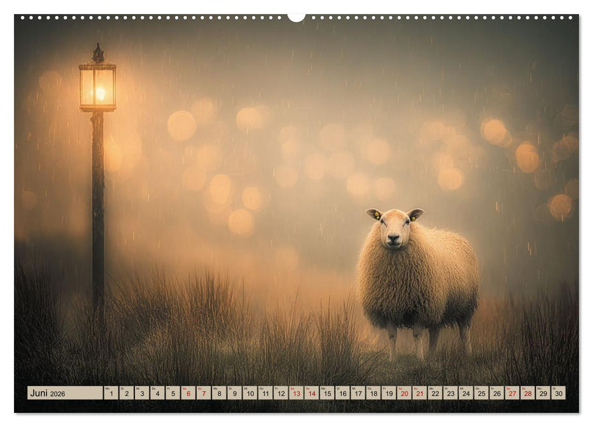Select red date 21 cell
This screenshot has width=593, height=427.
[x=420, y=393]
